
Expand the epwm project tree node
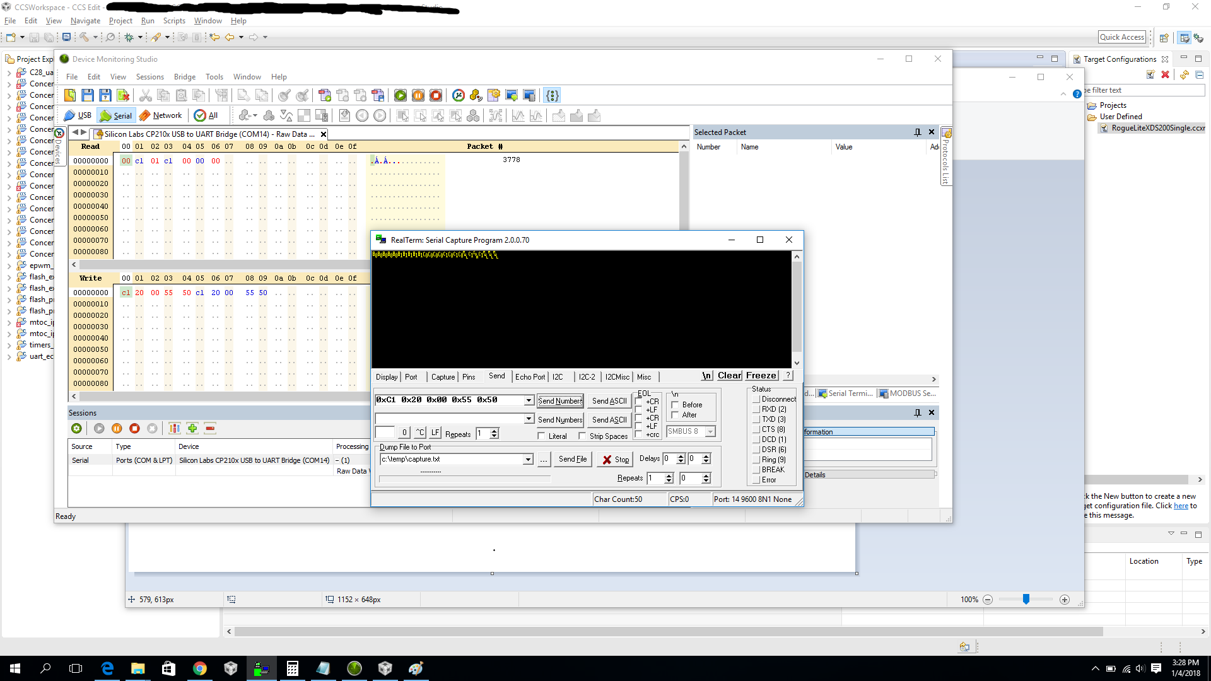9,265
